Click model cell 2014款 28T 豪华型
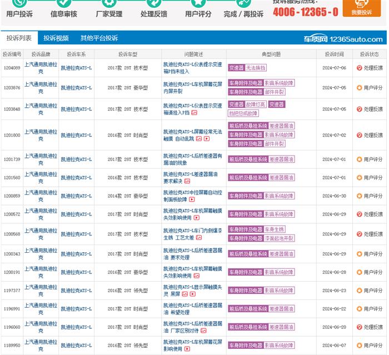This screenshot has width=389, height=355. 127,196
